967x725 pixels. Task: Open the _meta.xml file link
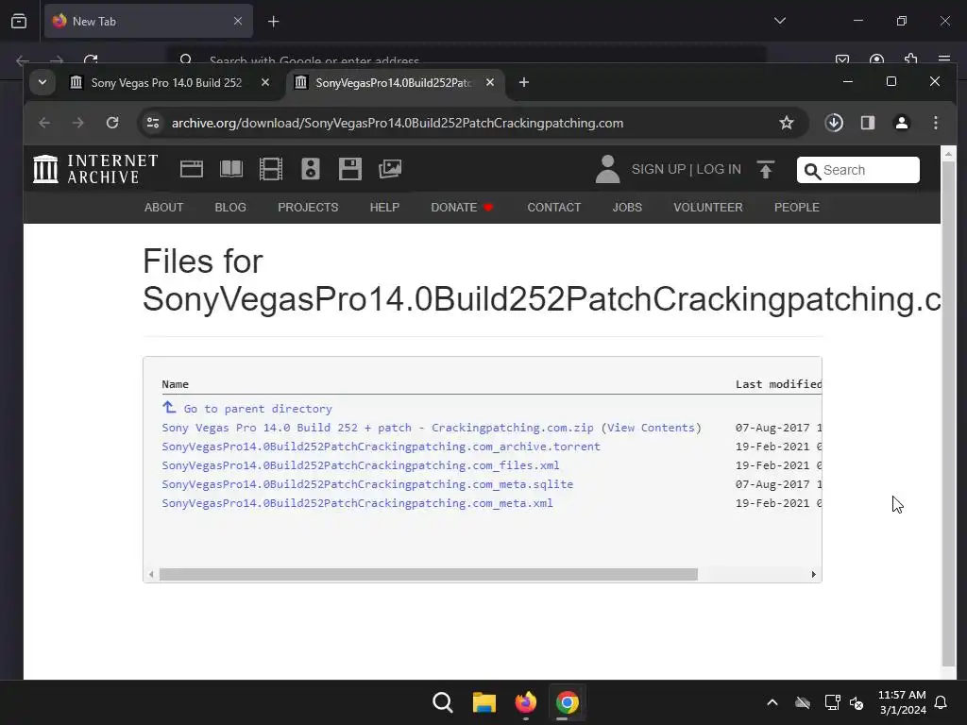click(x=357, y=503)
